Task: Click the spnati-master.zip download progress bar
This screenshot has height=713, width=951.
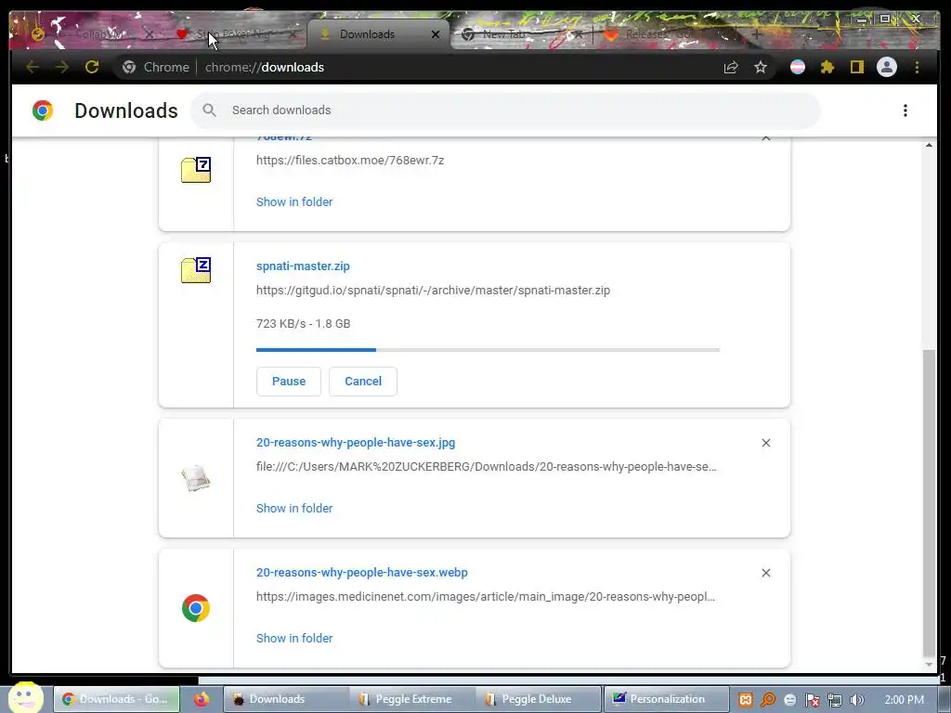Action: pyautogui.click(x=488, y=350)
